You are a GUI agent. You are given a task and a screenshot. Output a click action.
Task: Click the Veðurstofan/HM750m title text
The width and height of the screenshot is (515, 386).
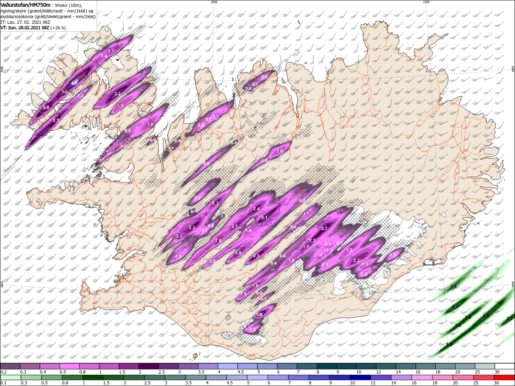click(x=25, y=4)
